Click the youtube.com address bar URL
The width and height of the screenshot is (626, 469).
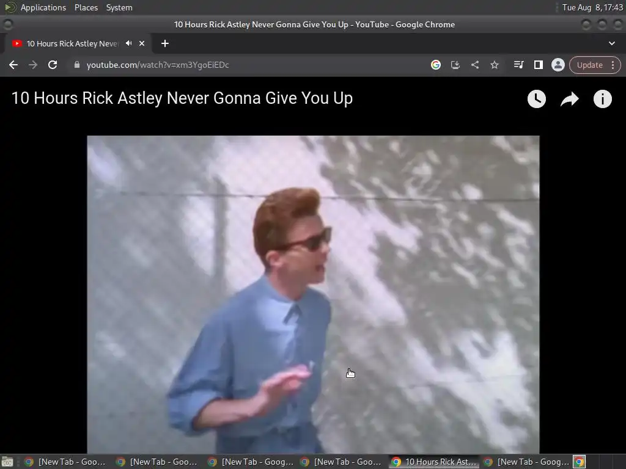coord(158,65)
